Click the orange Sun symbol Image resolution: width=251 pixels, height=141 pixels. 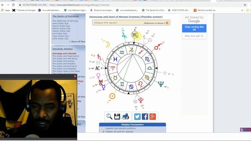tap(112, 96)
